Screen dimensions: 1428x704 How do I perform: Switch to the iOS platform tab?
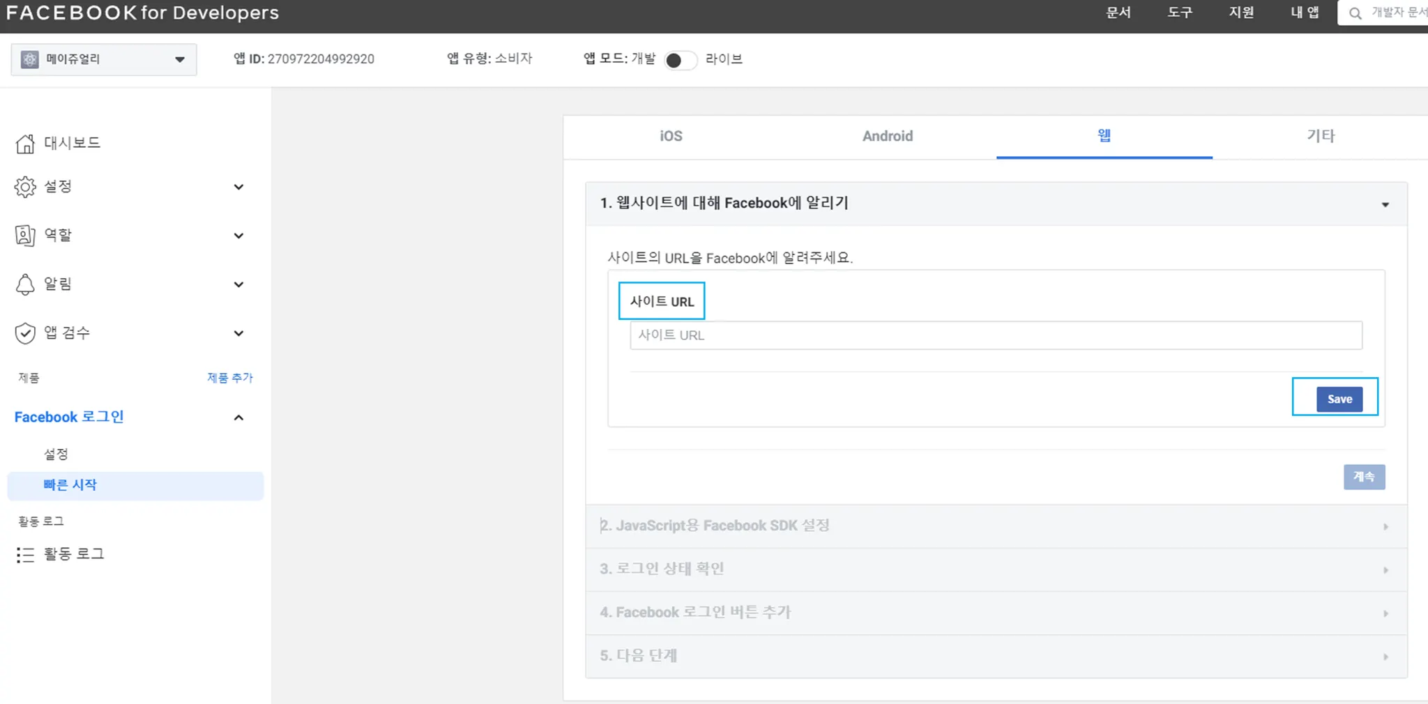(x=671, y=137)
